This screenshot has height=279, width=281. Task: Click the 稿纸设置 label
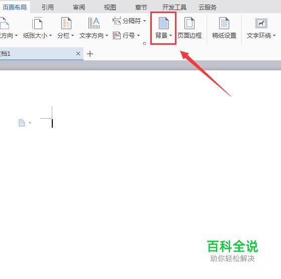pyautogui.click(x=224, y=36)
